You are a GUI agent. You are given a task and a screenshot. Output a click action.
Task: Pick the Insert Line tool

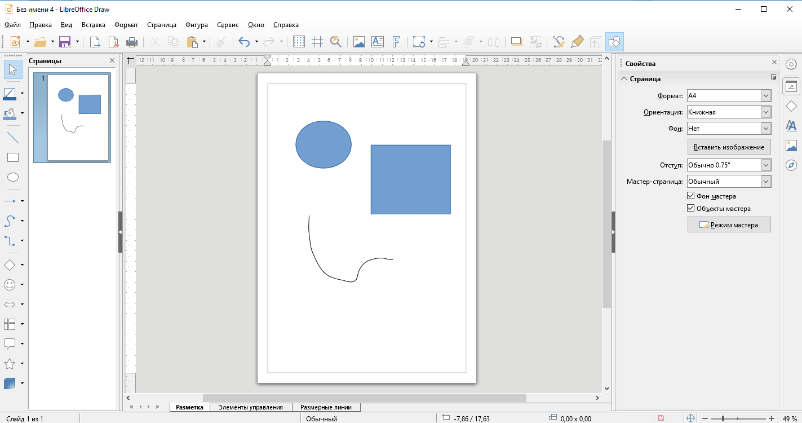point(12,138)
